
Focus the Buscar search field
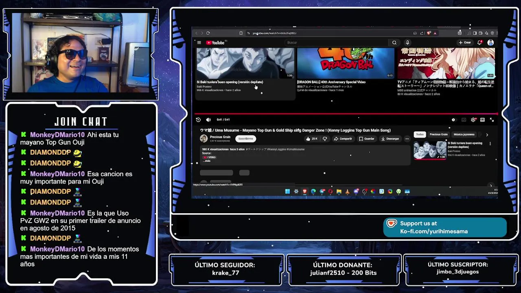click(x=337, y=42)
